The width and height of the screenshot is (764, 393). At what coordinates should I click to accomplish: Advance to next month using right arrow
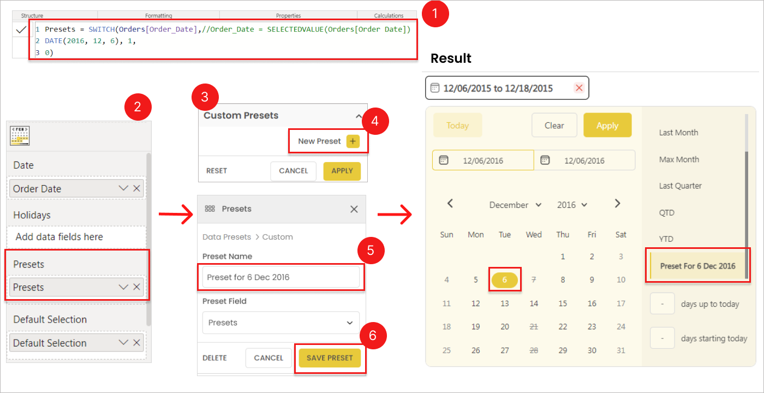coord(617,204)
